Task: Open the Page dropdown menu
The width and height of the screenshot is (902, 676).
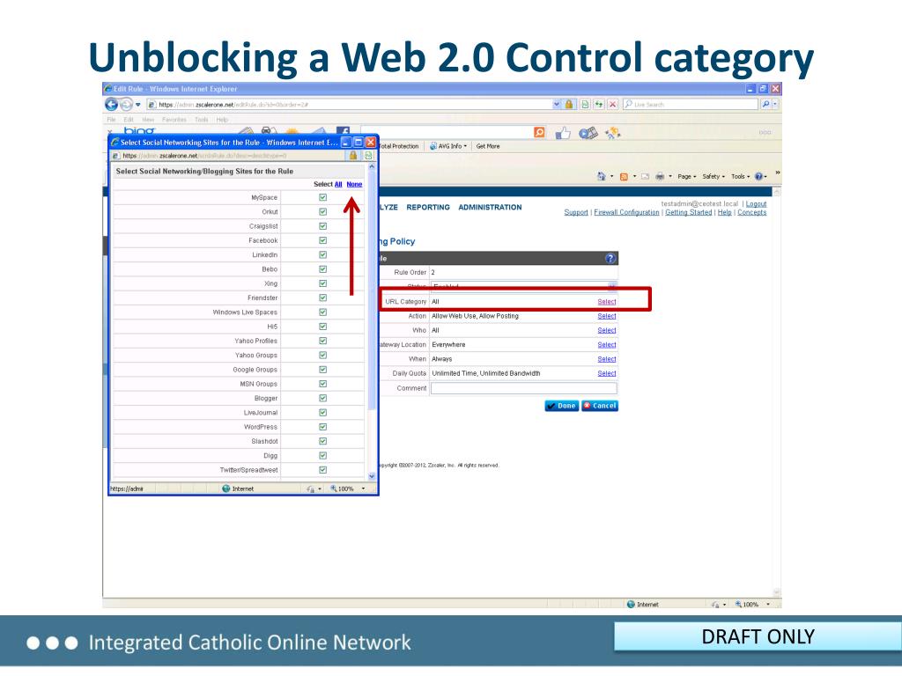Action: pos(686,176)
